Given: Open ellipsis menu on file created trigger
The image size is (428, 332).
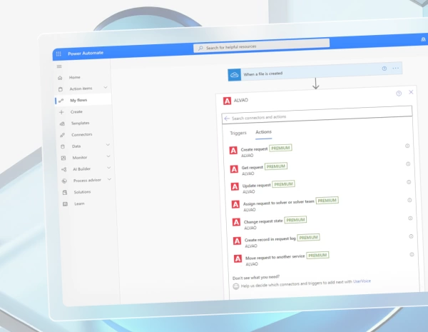Looking at the screenshot, I should coord(397,69).
